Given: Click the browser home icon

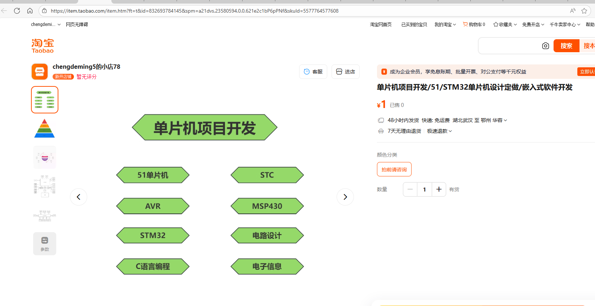Looking at the screenshot, I should [30, 11].
